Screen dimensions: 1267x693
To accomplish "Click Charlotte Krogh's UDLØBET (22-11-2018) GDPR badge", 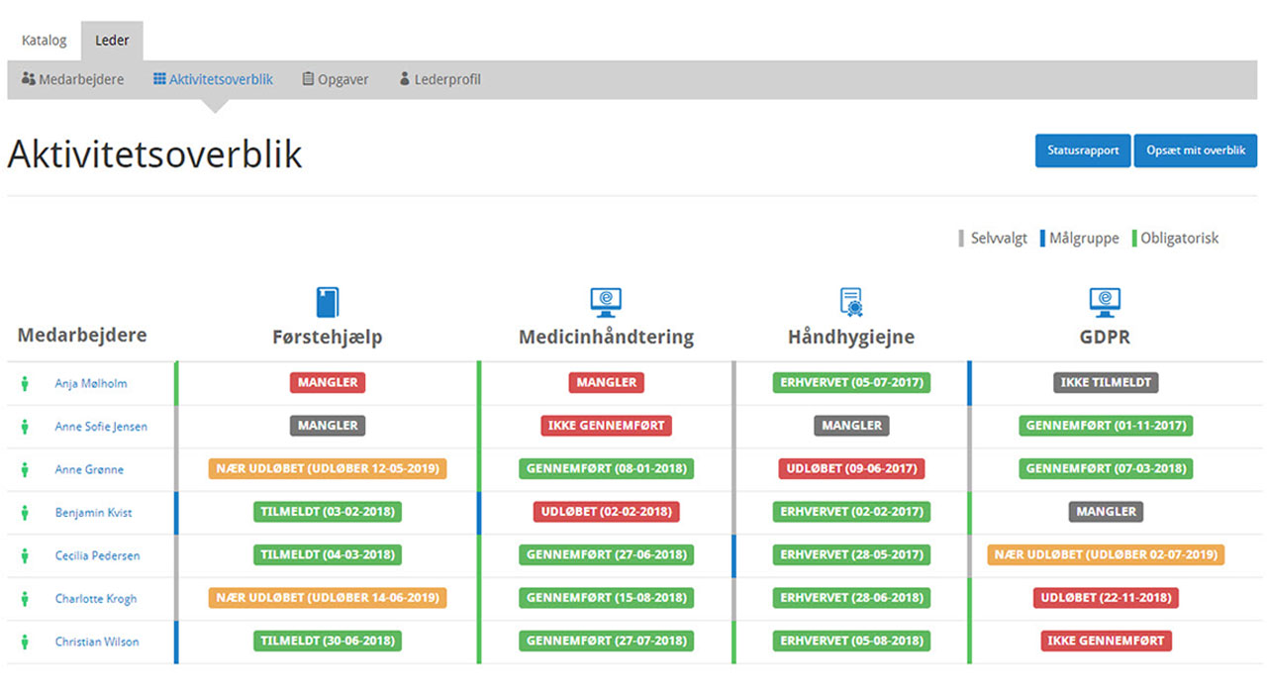I will tap(1106, 598).
